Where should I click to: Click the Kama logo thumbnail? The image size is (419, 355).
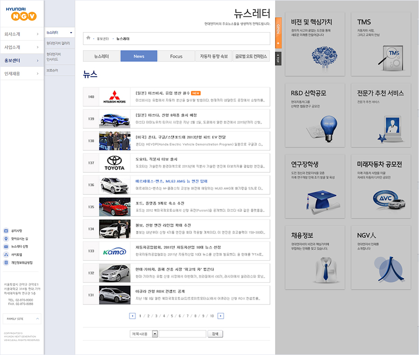click(115, 251)
